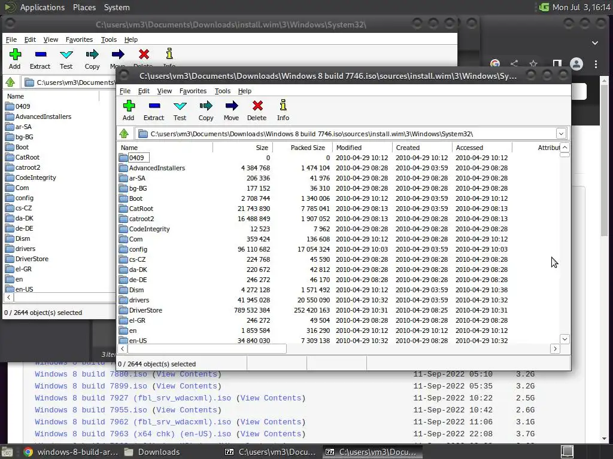Viewport: 613px width, 459px height.
Task: Go up one folder in the front 7-Zip window
Action: (x=124, y=133)
